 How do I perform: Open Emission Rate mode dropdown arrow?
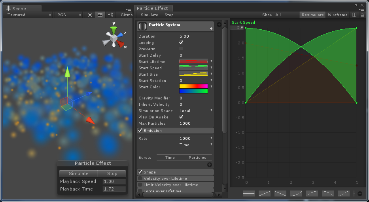tap(211, 138)
